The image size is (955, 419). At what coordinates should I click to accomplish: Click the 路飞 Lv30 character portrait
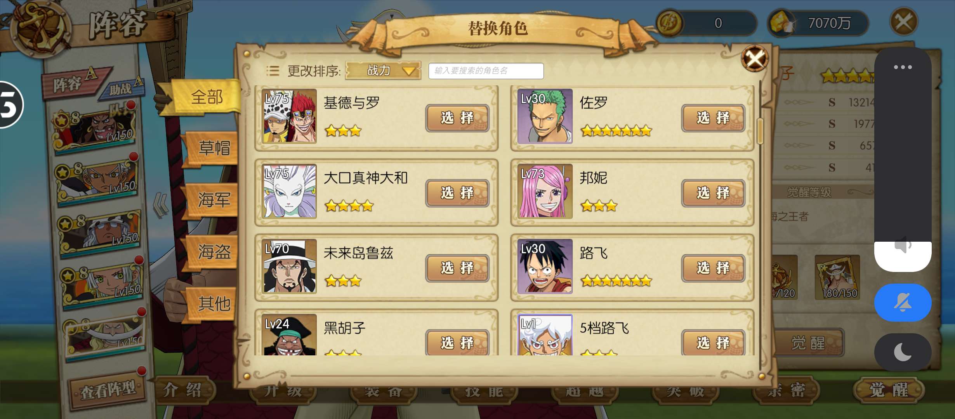(x=545, y=266)
